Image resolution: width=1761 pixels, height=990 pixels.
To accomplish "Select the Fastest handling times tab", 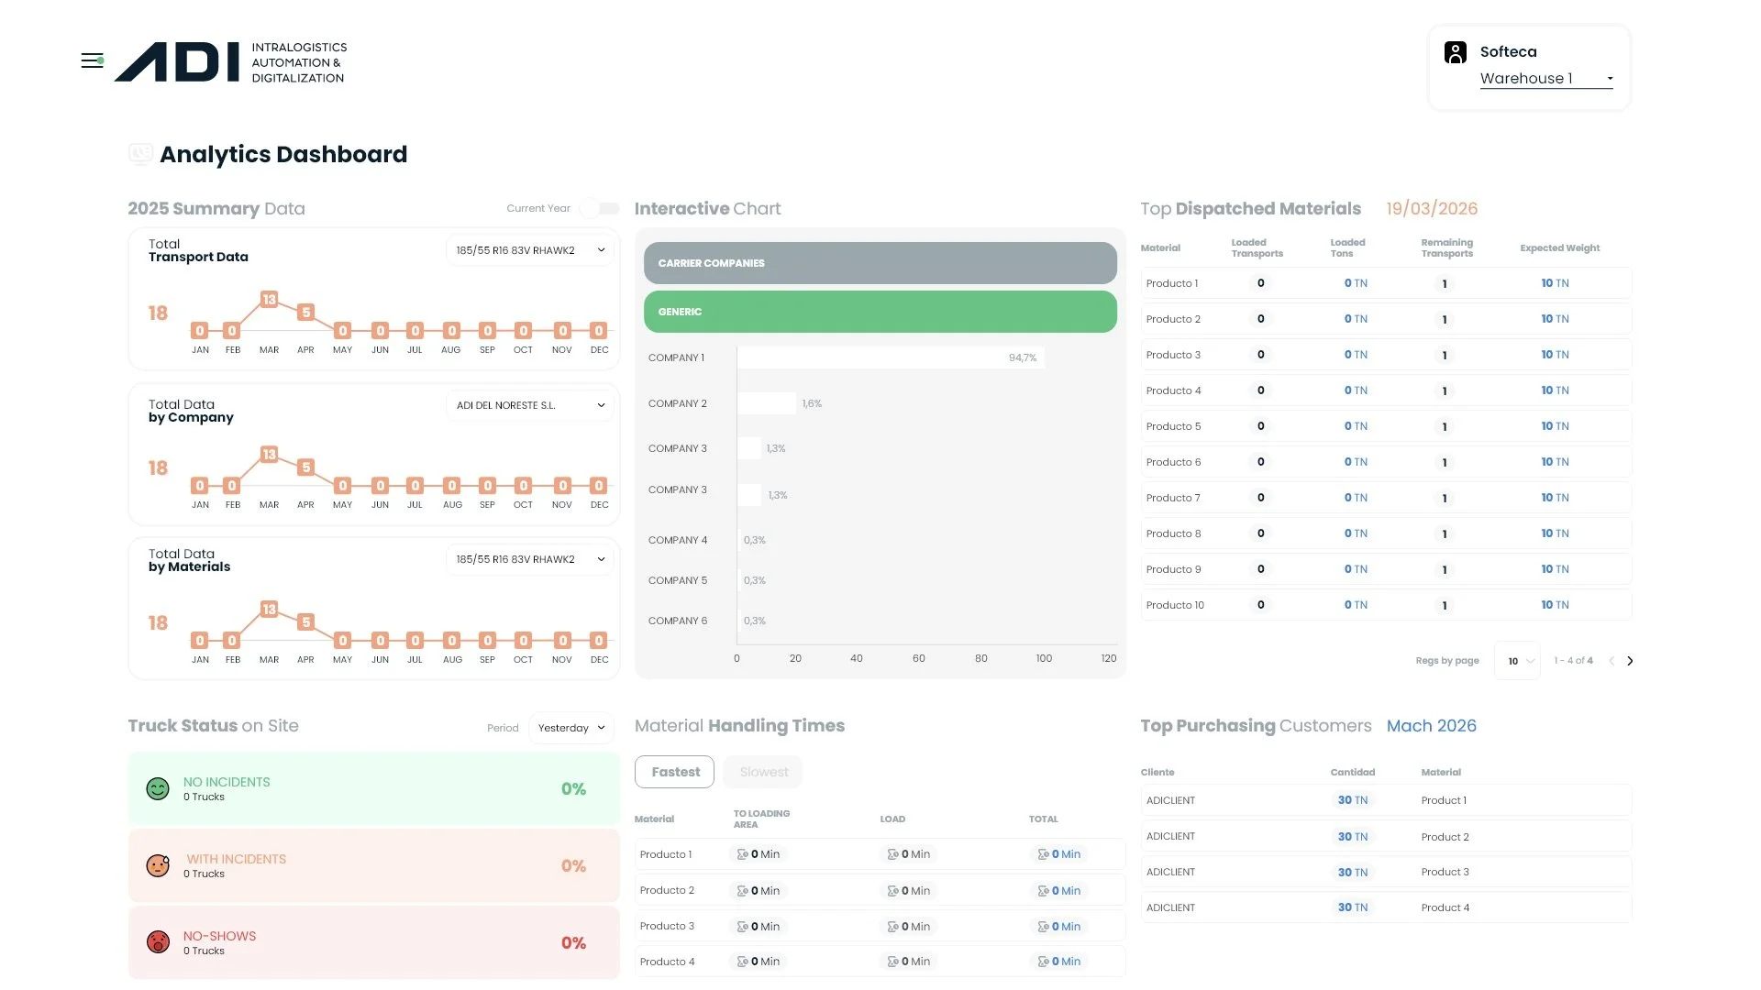I will tap(674, 772).
